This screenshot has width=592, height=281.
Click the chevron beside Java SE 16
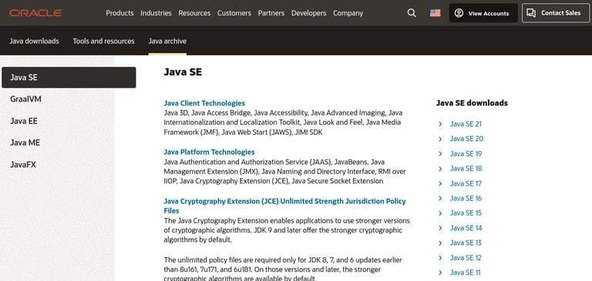point(440,199)
